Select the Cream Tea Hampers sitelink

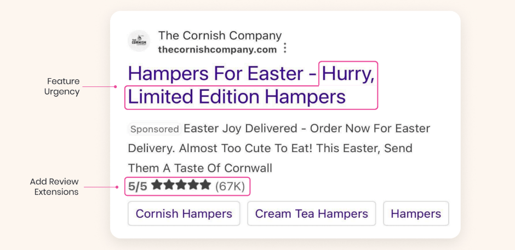(x=311, y=213)
